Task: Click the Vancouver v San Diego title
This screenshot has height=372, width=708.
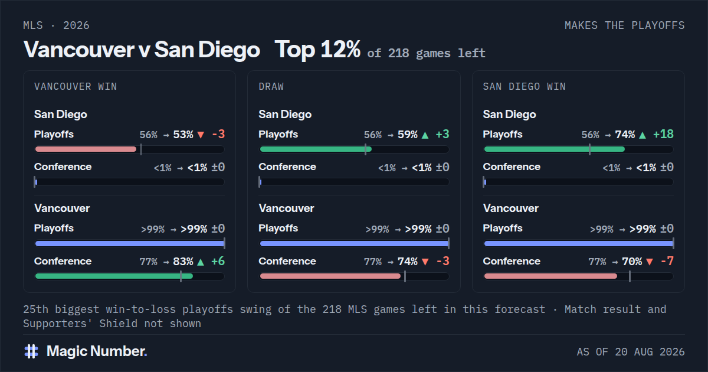Action: tap(142, 50)
